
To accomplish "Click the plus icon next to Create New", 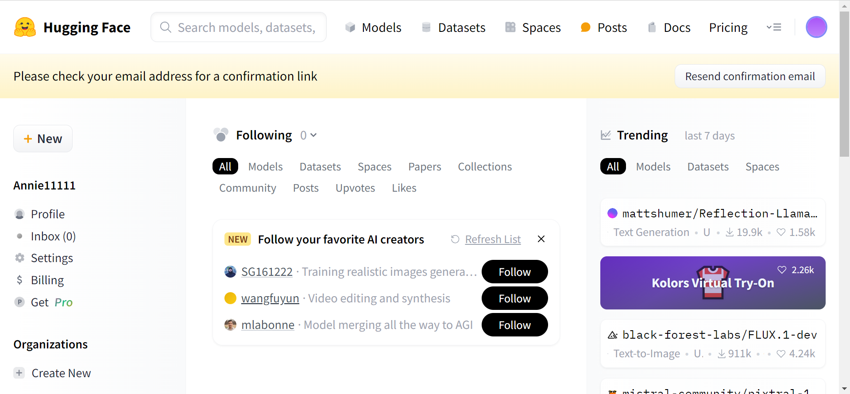I will [19, 373].
